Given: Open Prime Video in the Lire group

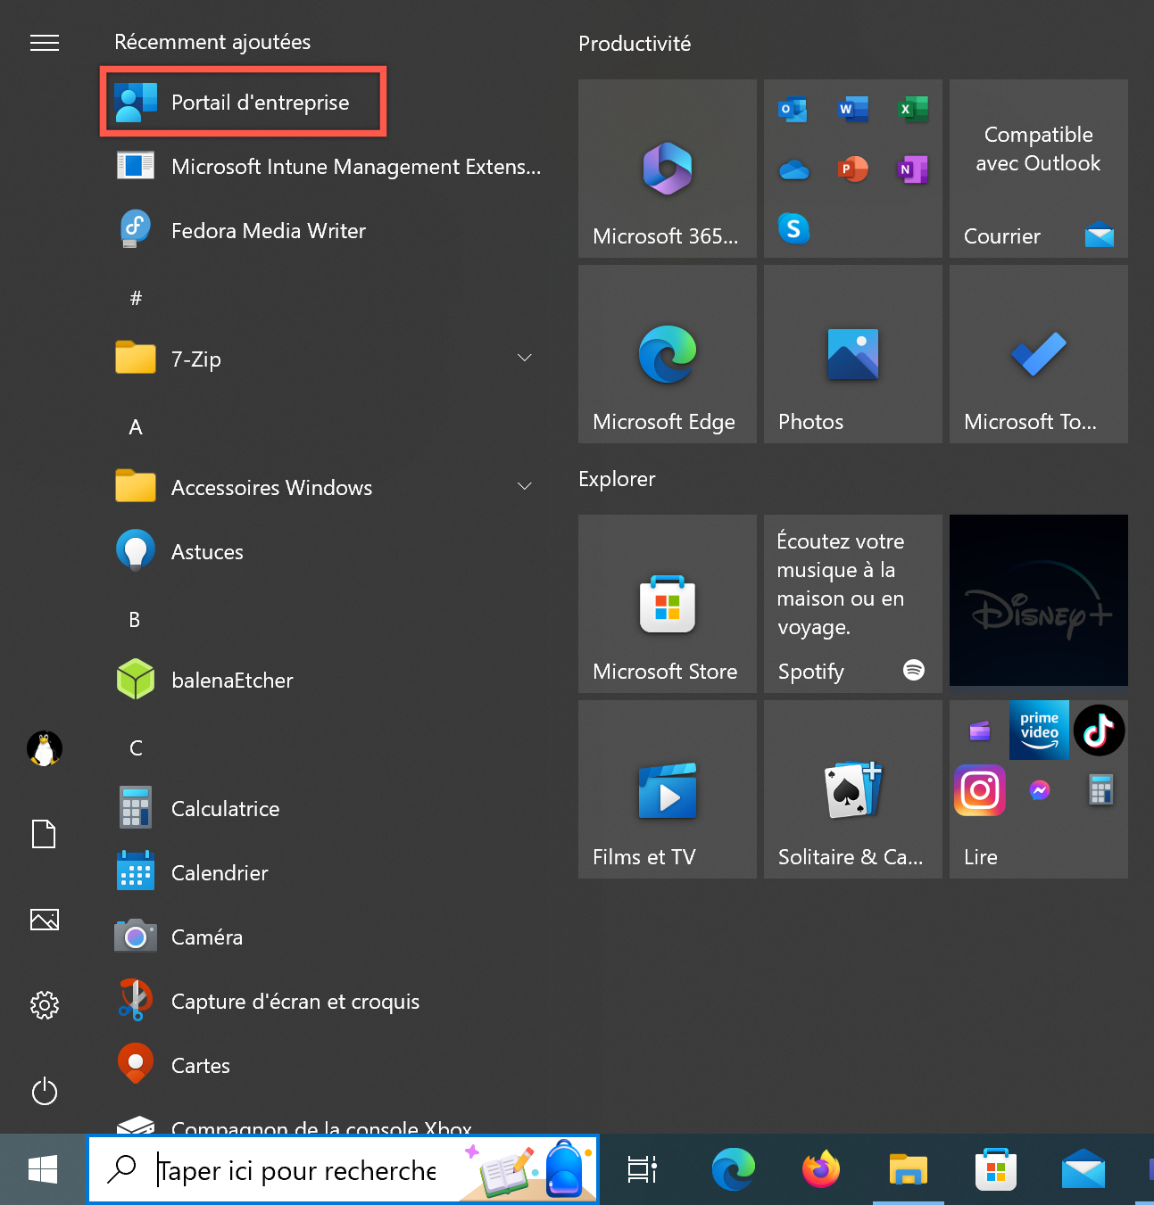Looking at the screenshot, I should click(x=1039, y=730).
